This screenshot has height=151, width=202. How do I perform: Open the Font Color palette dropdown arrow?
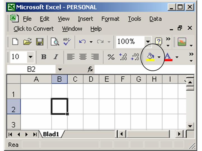tap(177, 57)
